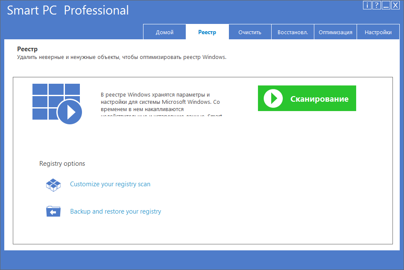Image resolution: width=404 pixels, height=270 pixels.
Task: Click the В реестре Windows paragraph text
Action: [x=161, y=104]
